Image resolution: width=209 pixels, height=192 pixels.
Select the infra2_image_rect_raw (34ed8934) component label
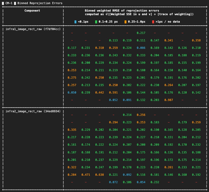[33, 111]
